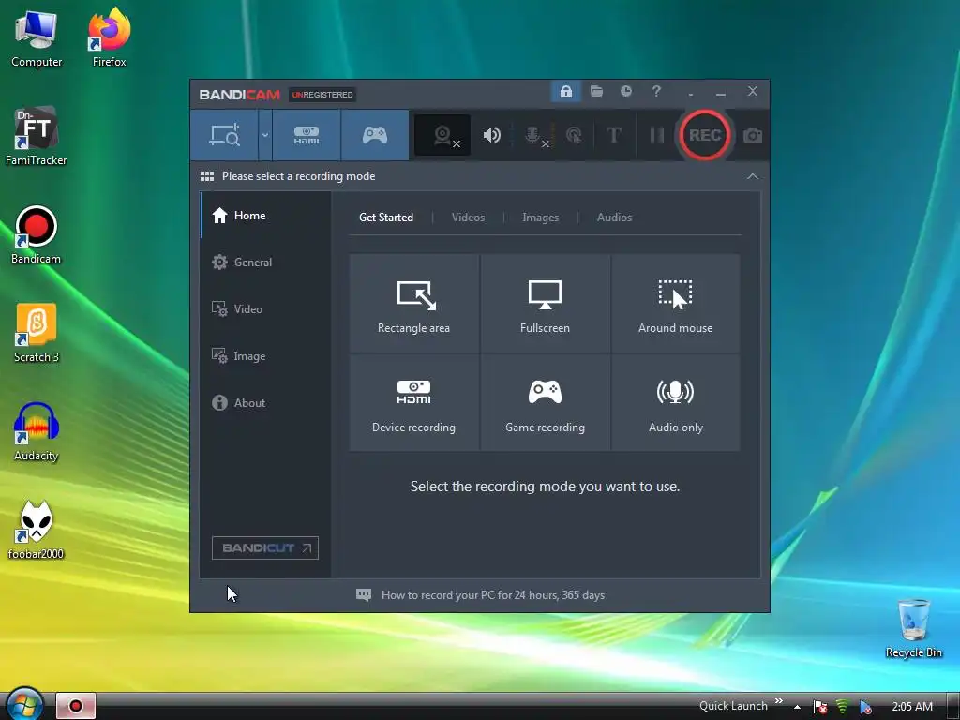Open scheduled recording clock icon
Viewport: 960px width, 720px height.
[625, 91]
